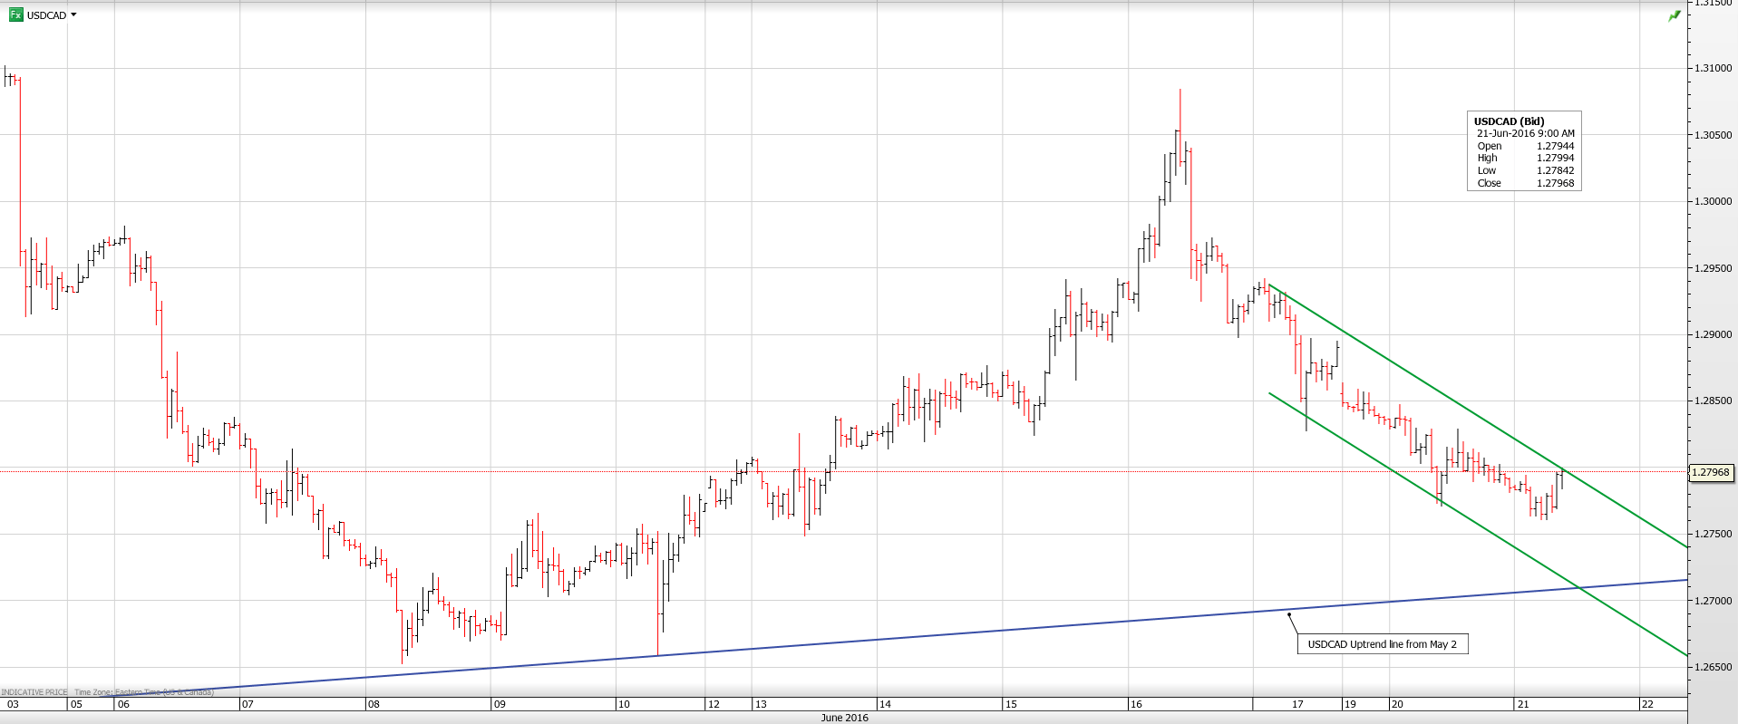
Task: Click the 1.31000 price axis label
Action: pyautogui.click(x=1713, y=68)
